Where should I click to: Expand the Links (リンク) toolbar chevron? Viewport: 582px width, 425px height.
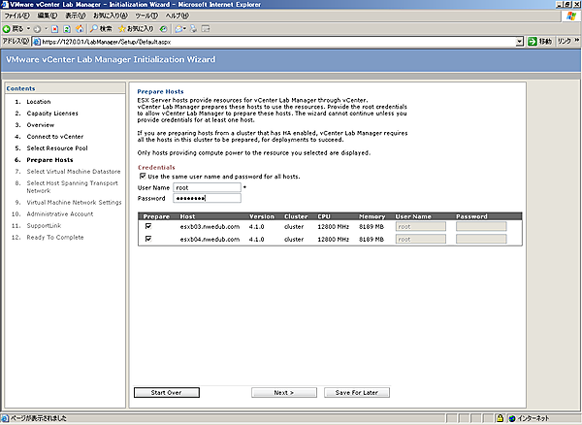pos(576,43)
